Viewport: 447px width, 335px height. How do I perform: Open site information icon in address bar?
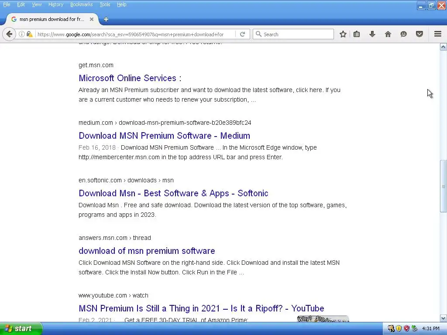point(22,34)
